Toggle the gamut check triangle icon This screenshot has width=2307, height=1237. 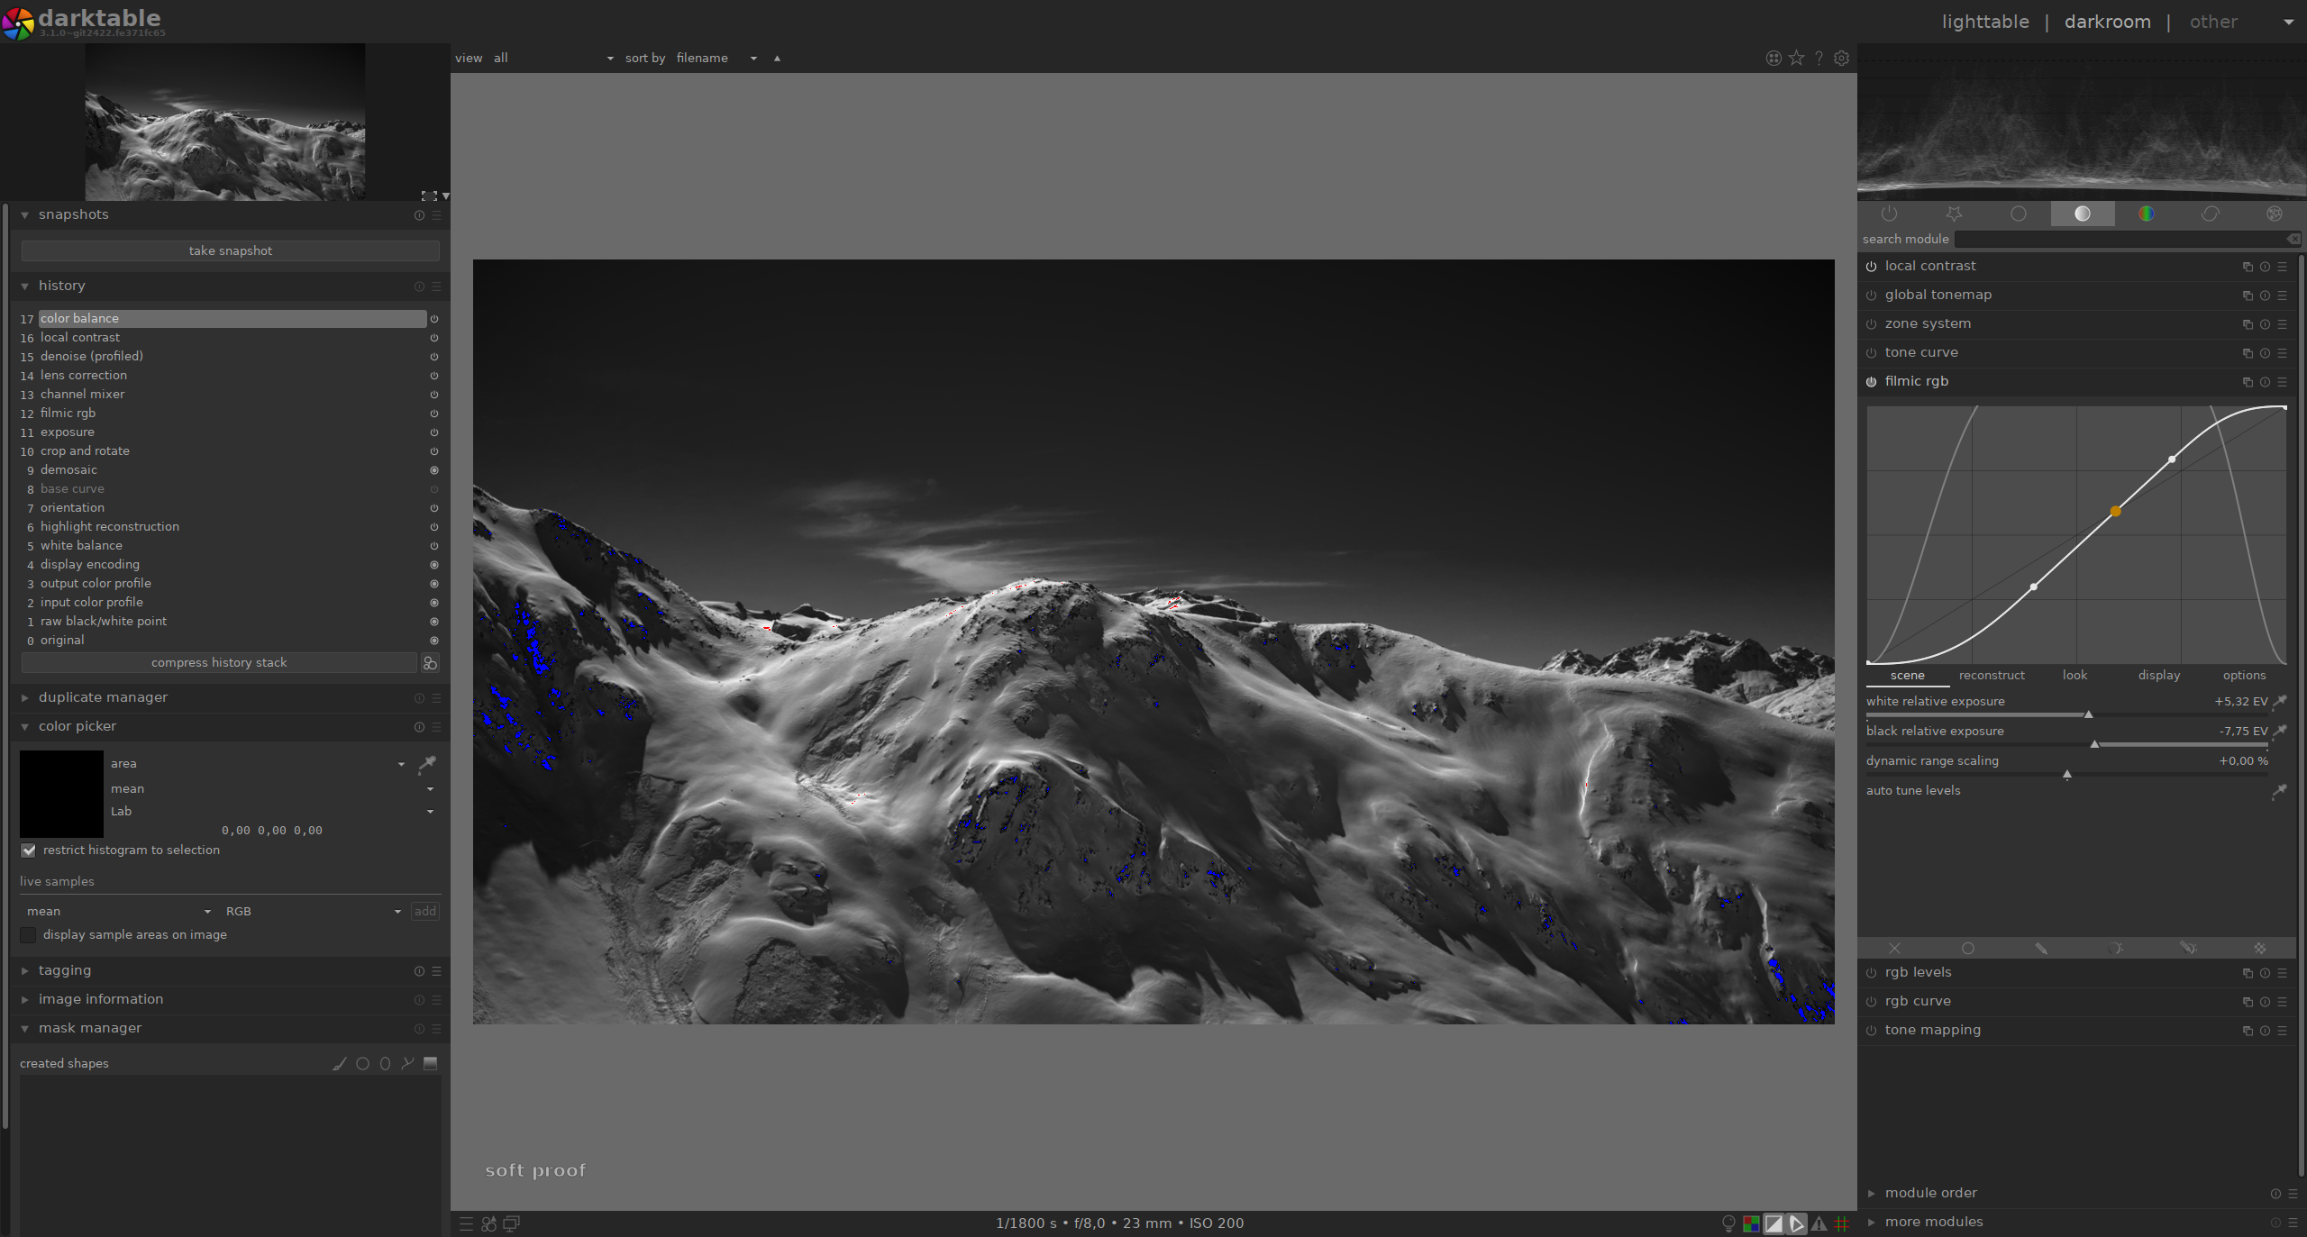(1819, 1223)
